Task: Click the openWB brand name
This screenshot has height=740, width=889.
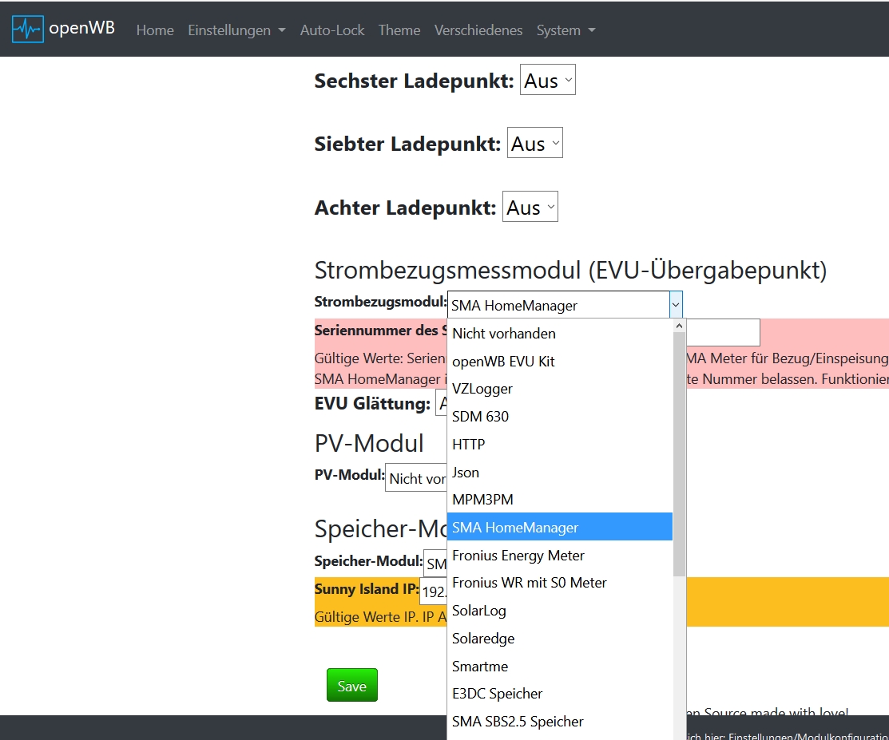Action: click(81, 28)
